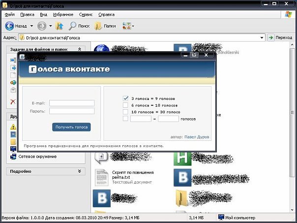Toggle "3 голоса = 9 голосов" checkbox

pyautogui.click(x=125, y=98)
